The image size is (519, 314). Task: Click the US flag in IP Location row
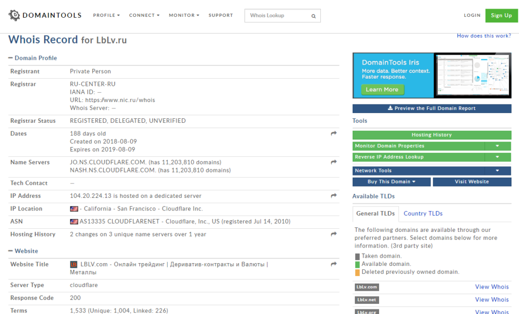pos(74,208)
